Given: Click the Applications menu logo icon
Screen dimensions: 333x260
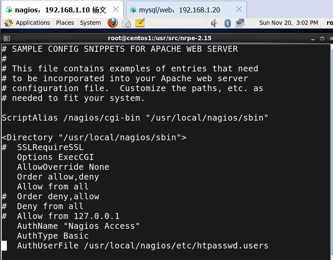Looking at the screenshot, I should [9, 23].
